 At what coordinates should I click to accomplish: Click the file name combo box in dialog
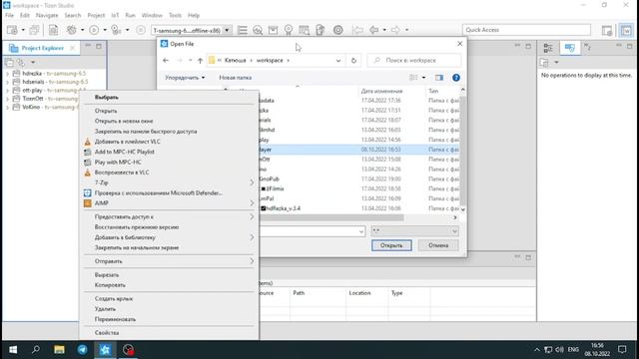pos(313,231)
